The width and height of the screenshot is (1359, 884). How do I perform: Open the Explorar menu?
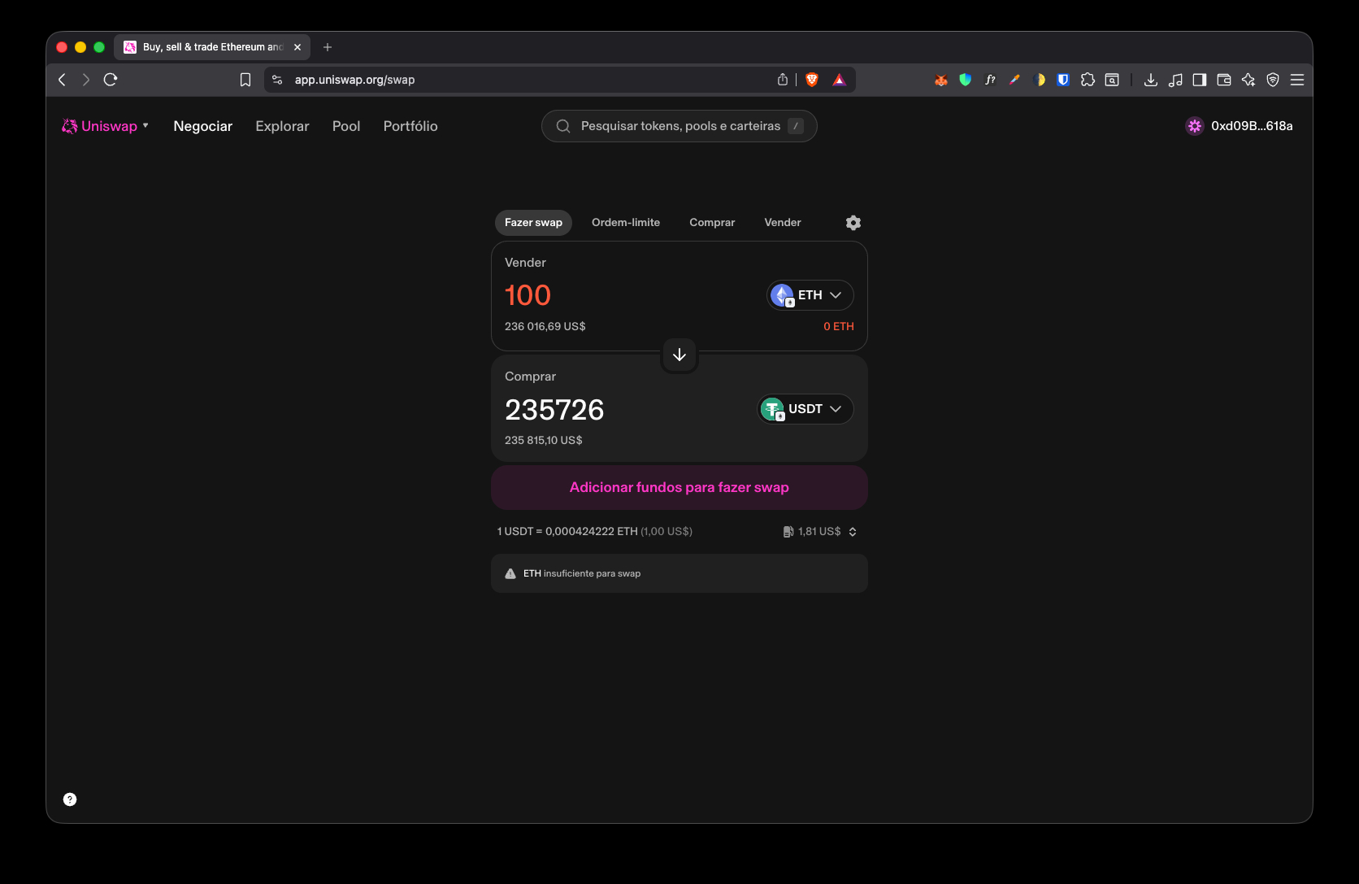(x=282, y=126)
